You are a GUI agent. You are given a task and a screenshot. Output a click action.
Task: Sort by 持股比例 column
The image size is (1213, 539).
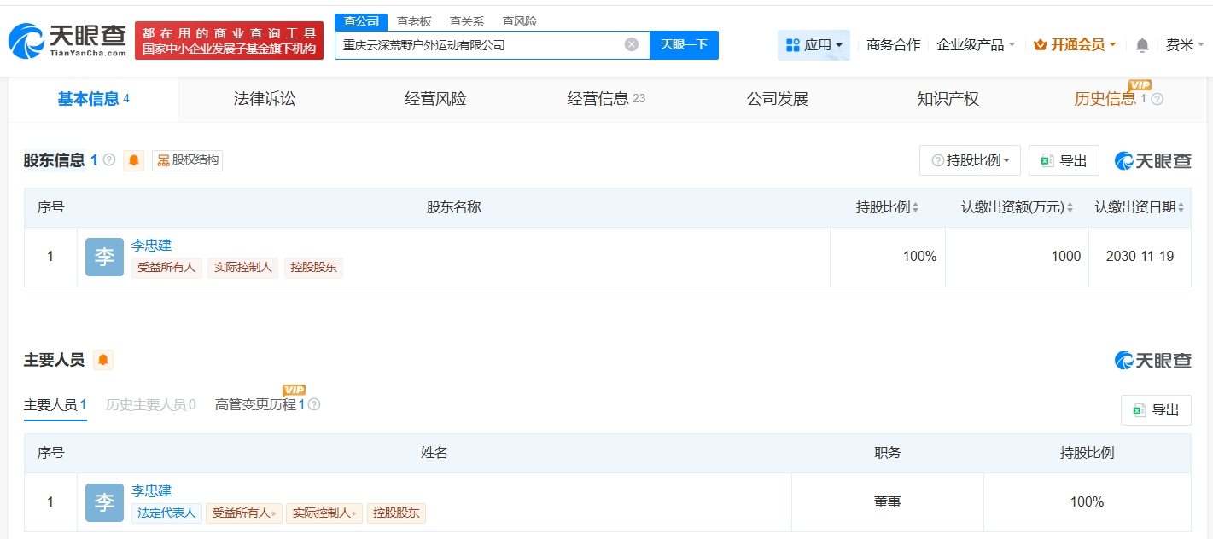pyautogui.click(x=887, y=207)
